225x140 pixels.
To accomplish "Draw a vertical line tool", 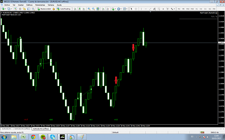I will click(141, 9).
